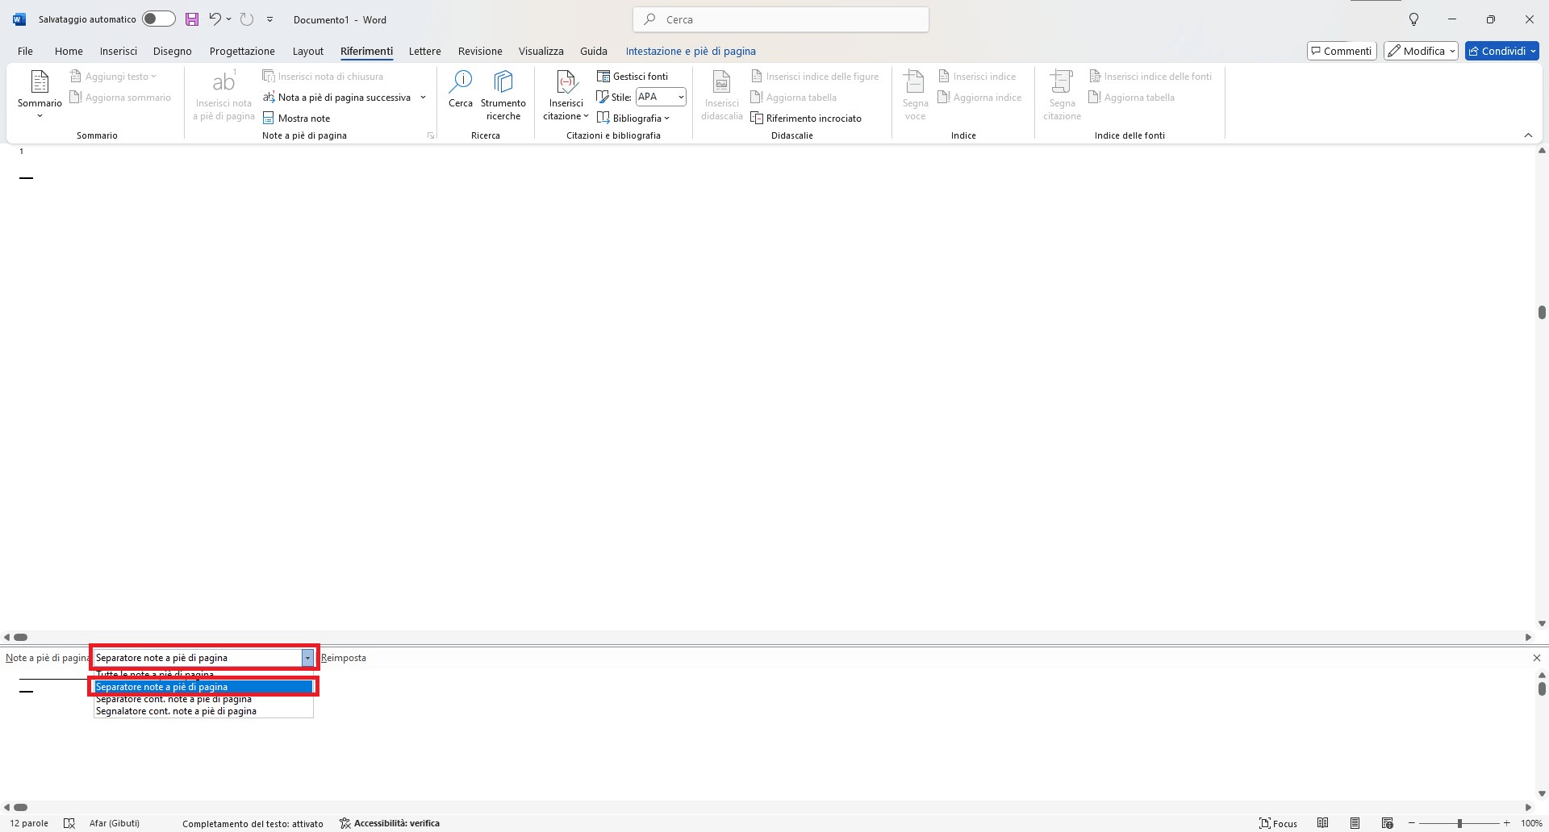Click the 100% zoom level

(x=1531, y=823)
